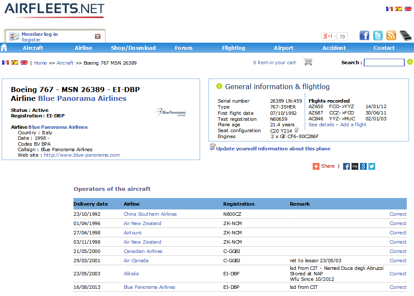Click the Member log in link
Viewport: 414px width, 296px height.
tap(40, 34)
